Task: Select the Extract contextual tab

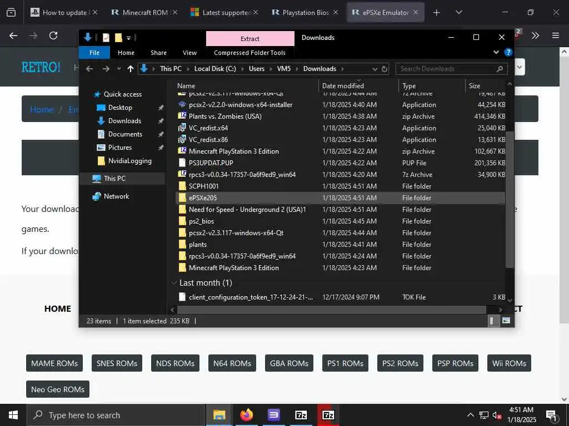Action: tap(250, 38)
